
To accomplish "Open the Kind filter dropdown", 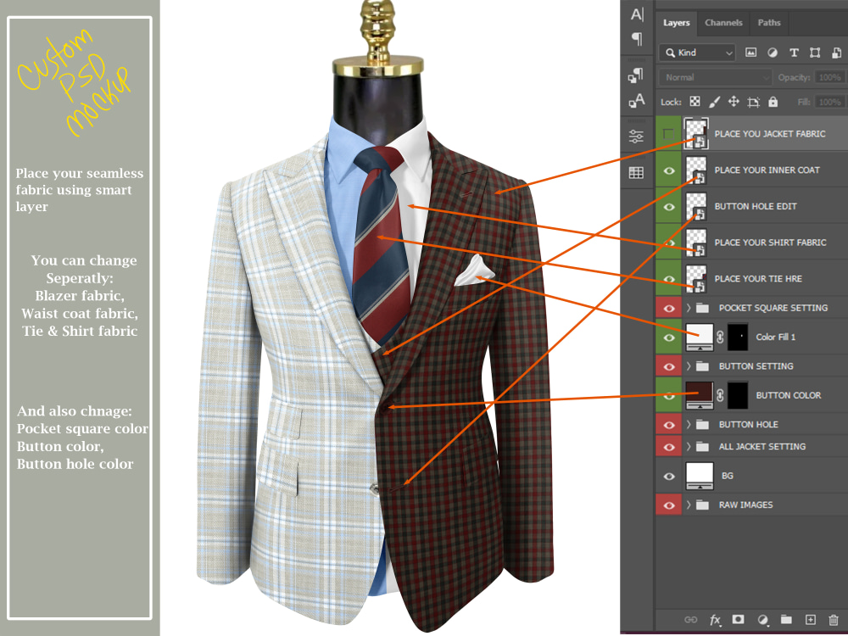I will pyautogui.click(x=695, y=53).
